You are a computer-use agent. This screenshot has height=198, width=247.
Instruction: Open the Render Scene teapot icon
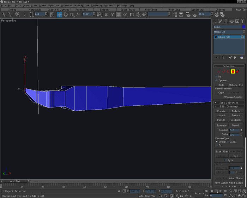(188, 14)
